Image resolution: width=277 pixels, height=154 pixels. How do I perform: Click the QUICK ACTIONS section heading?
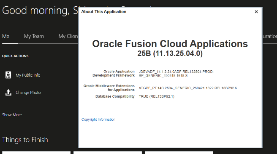[15, 56]
